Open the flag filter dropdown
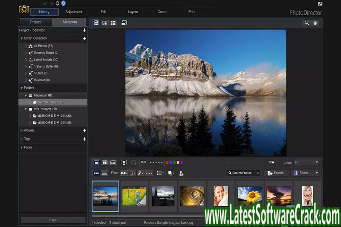Viewport: 341px width, 227px height. pos(124,173)
